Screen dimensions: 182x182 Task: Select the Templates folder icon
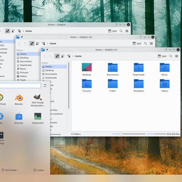[138, 84]
